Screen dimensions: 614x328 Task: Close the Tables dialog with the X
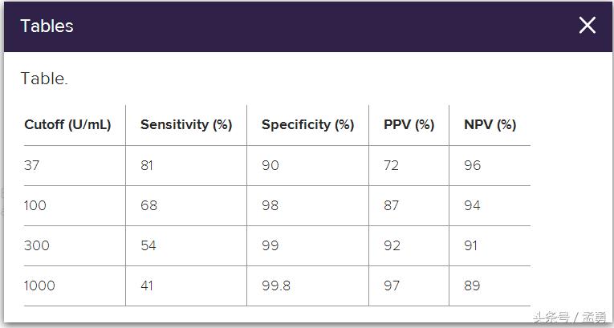coord(588,26)
